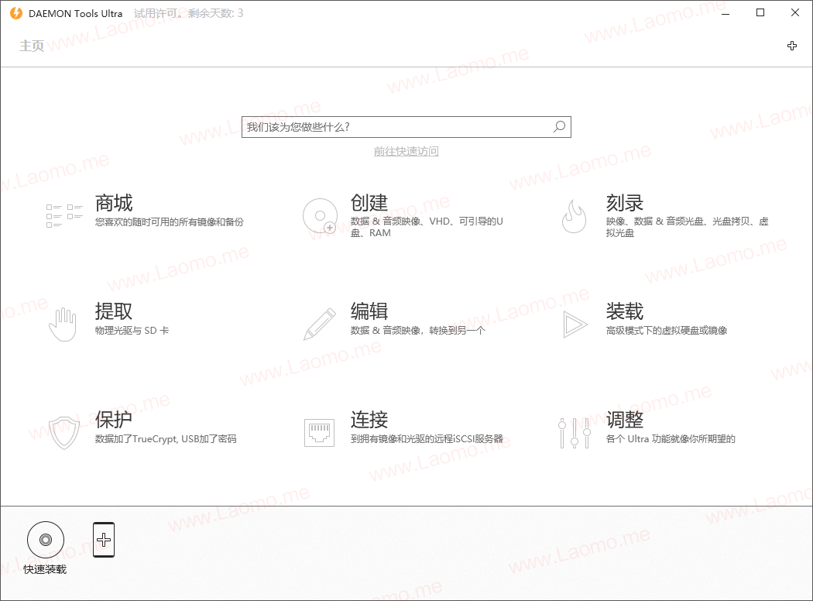The height and width of the screenshot is (601, 813).
Task: Click description 高级模式下的虚拟硬盘或镜像
Action: pyautogui.click(x=666, y=330)
